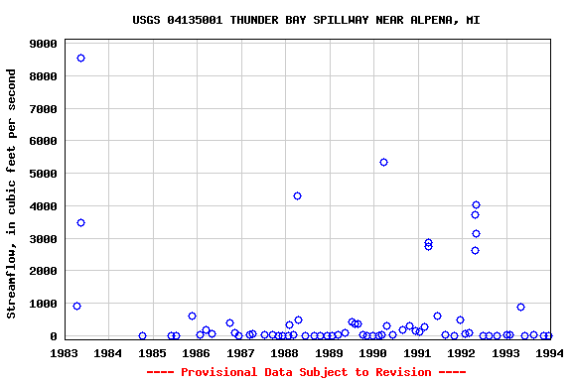Select the 4000 y-axis label
Viewport: 572px width, 381px height.
point(43,206)
